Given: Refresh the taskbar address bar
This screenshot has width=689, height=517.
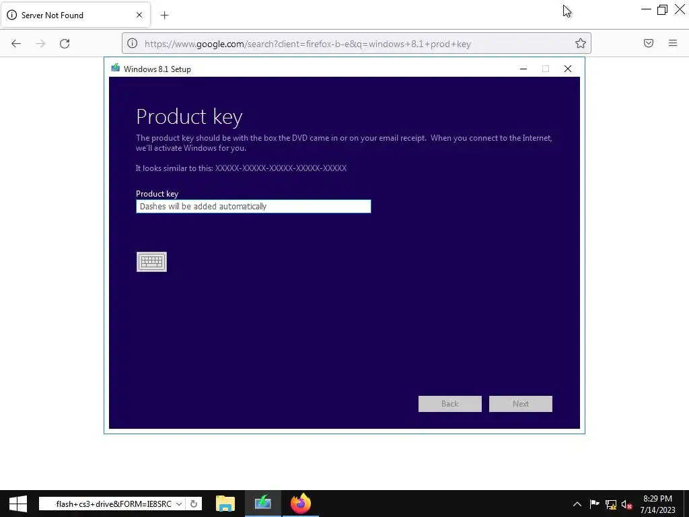Looking at the screenshot, I should click(194, 504).
